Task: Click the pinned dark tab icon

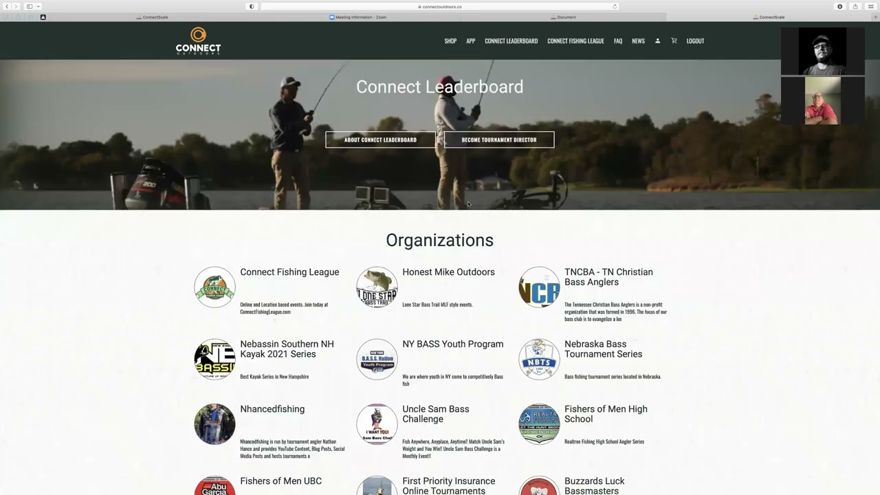Action: coord(43,17)
